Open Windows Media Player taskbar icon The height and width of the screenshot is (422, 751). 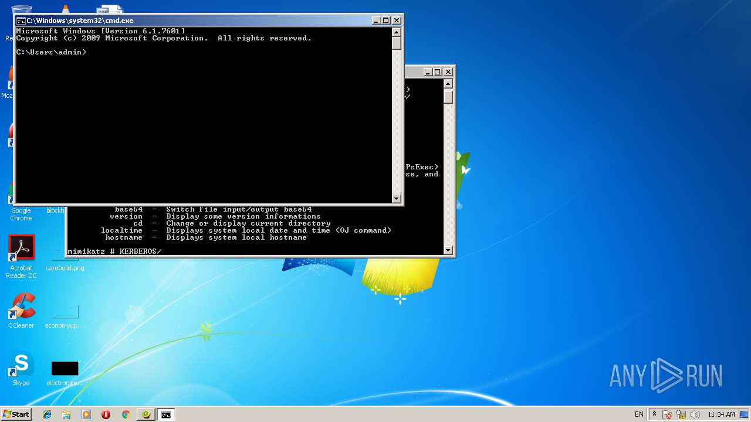86,414
